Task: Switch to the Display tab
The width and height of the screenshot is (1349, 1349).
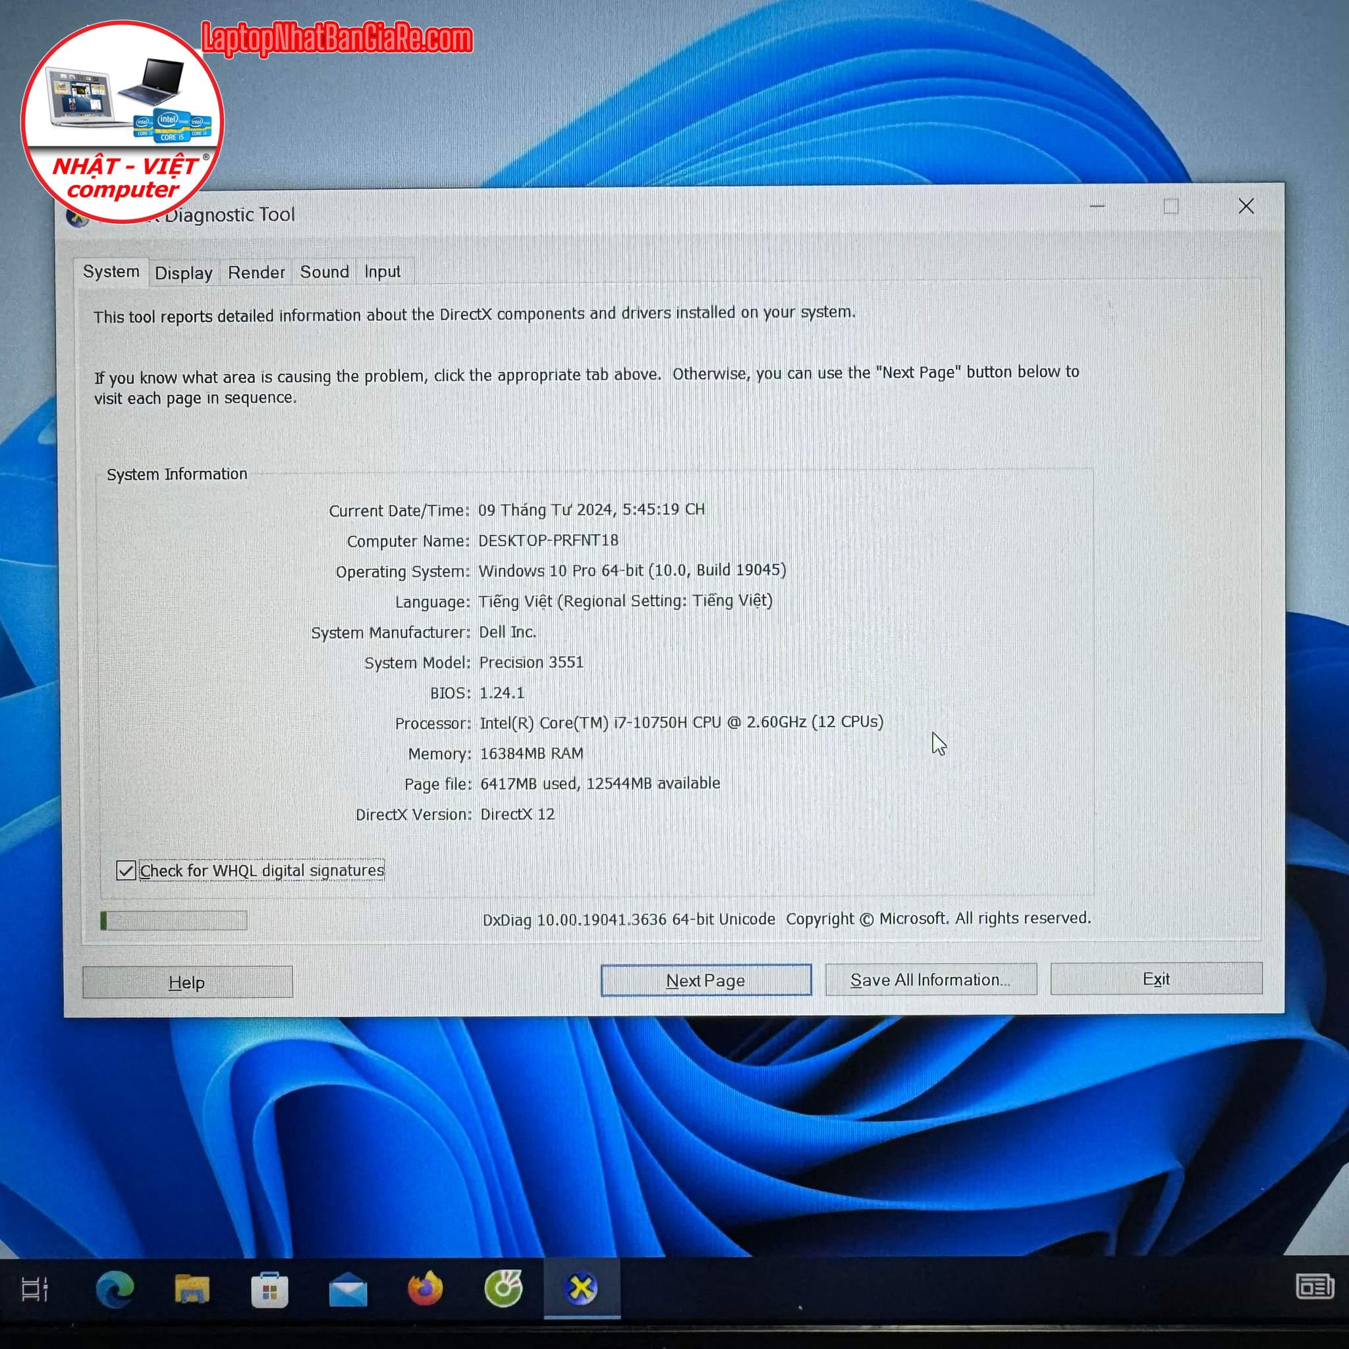Action: [x=184, y=273]
